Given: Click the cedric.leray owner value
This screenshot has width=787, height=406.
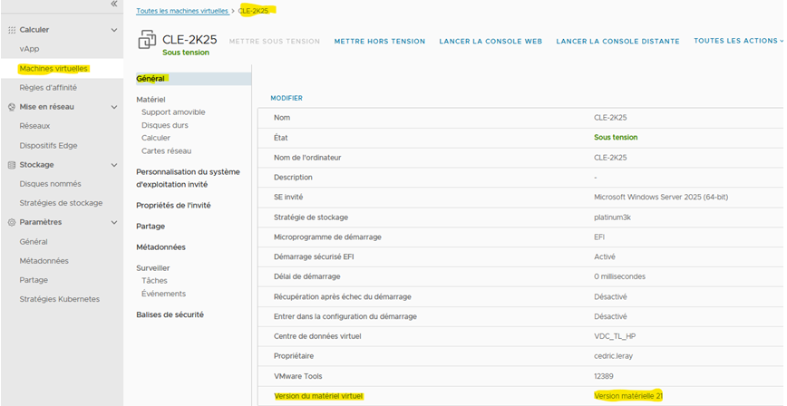Looking at the screenshot, I should click(613, 356).
